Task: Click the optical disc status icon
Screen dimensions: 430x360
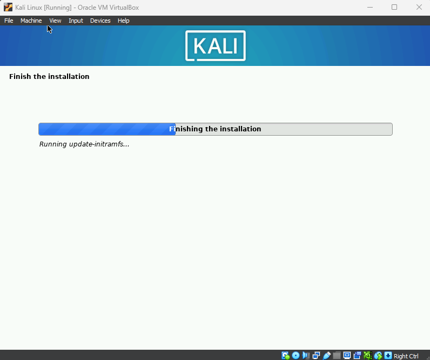Action: pyautogui.click(x=295, y=356)
